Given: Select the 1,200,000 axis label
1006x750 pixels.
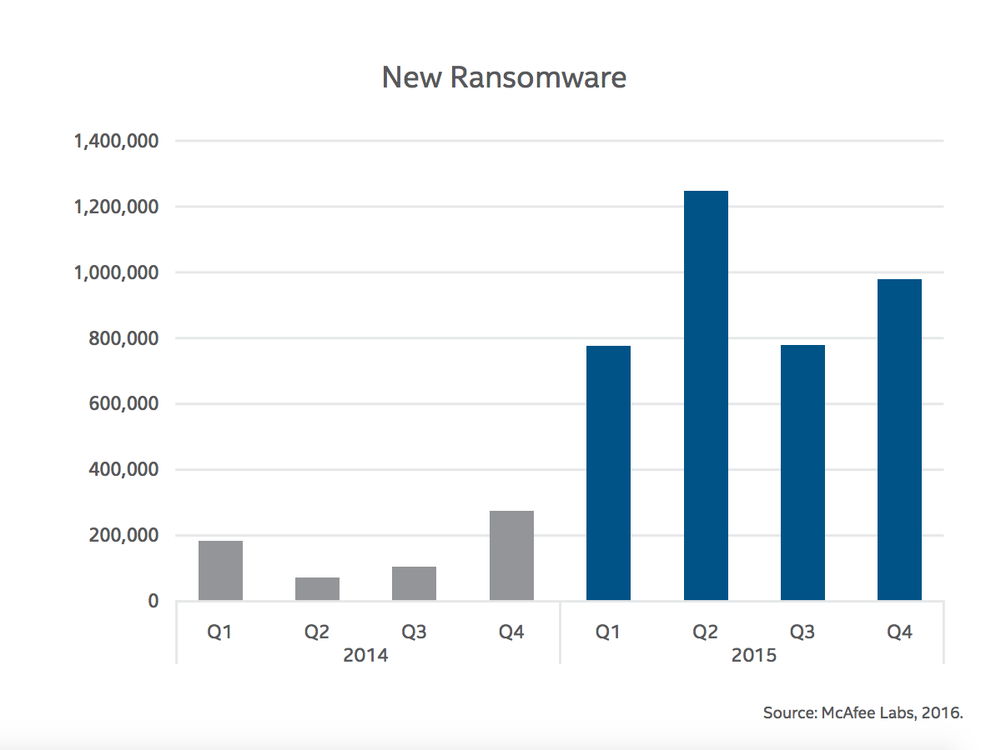Looking at the screenshot, I should point(117,207).
